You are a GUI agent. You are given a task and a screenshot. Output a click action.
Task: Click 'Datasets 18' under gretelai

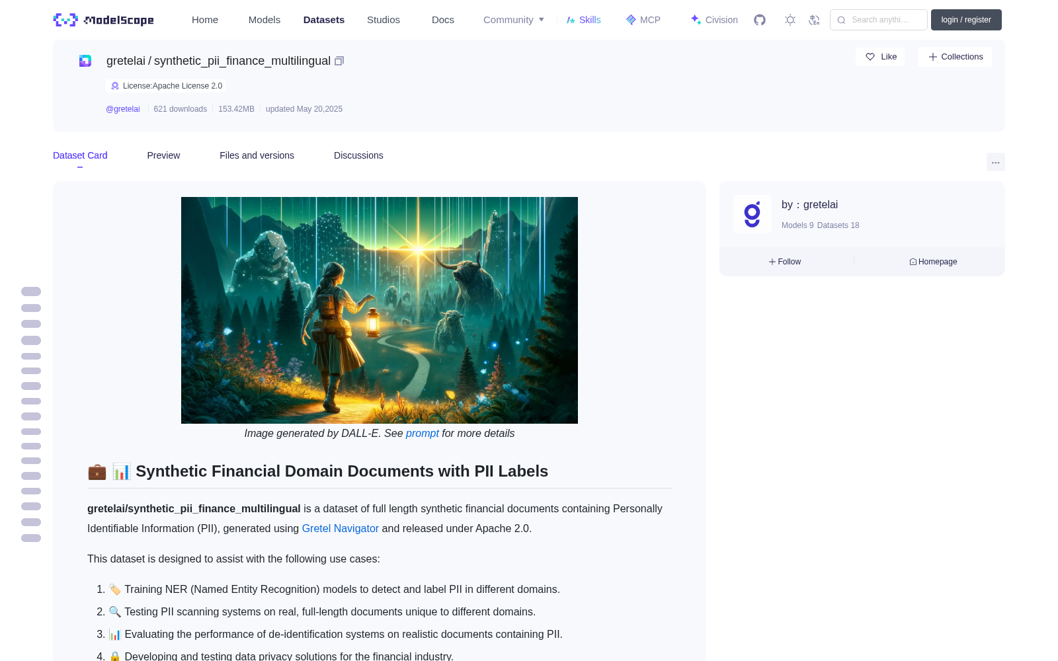point(838,225)
